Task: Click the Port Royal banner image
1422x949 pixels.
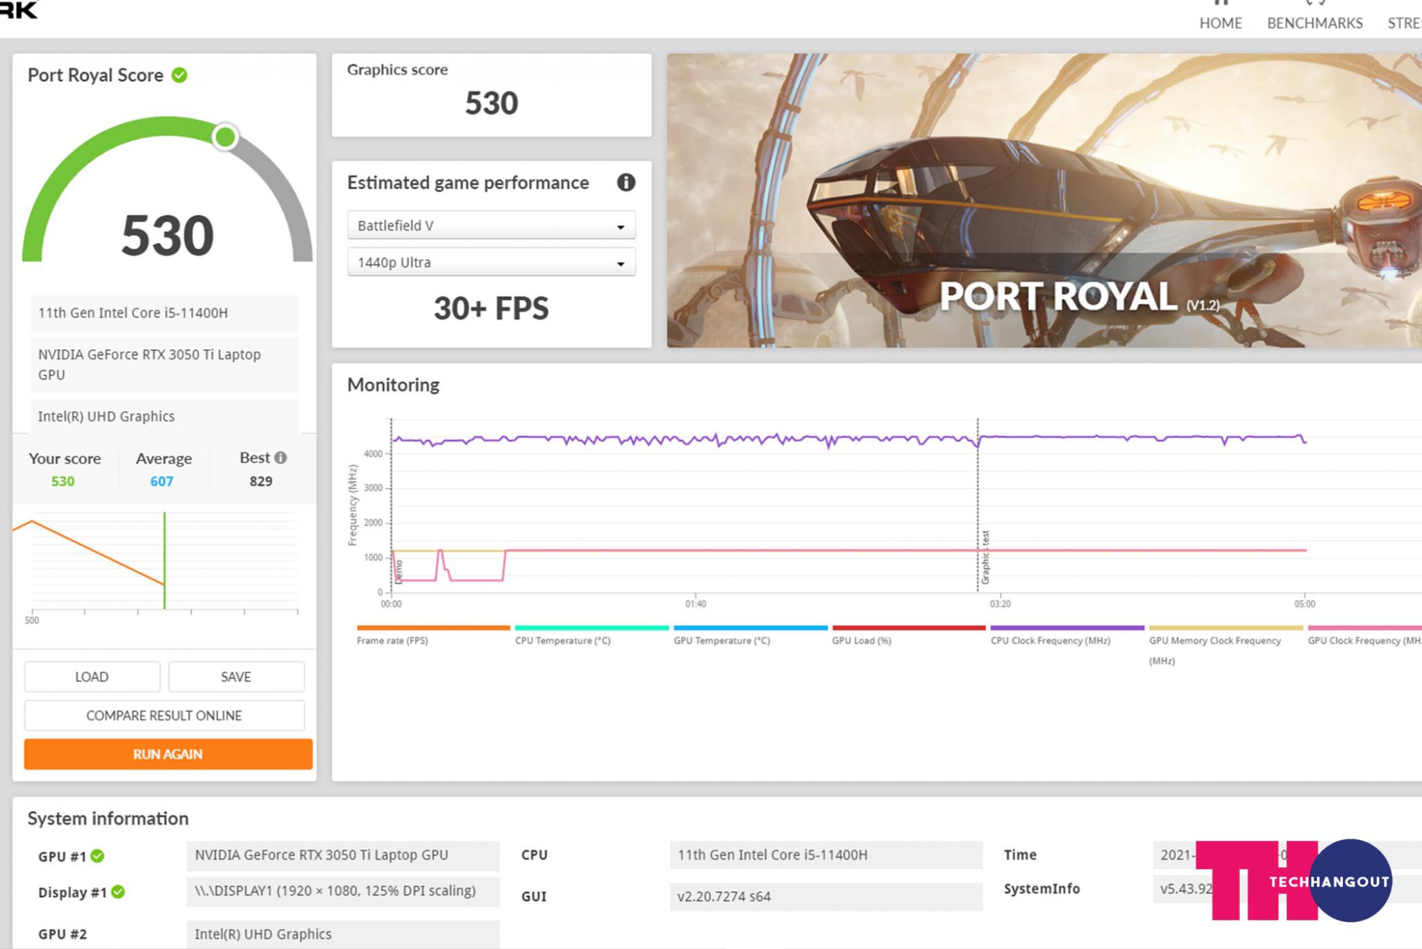Action: click(x=1044, y=201)
